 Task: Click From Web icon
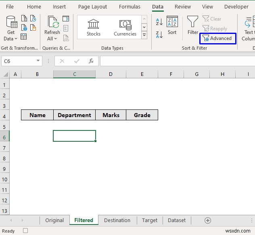[24, 27]
